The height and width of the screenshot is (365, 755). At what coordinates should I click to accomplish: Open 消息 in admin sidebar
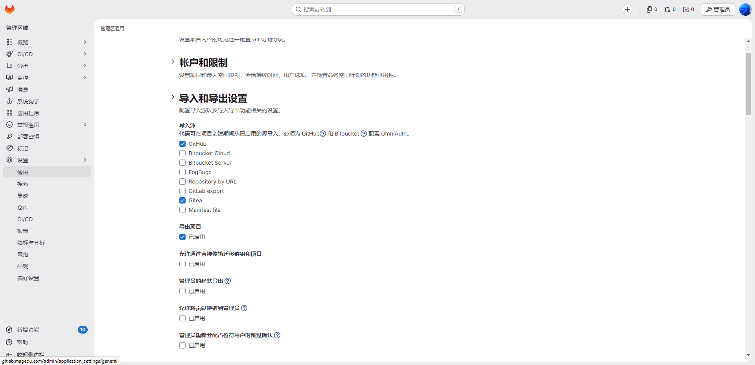tap(47, 90)
